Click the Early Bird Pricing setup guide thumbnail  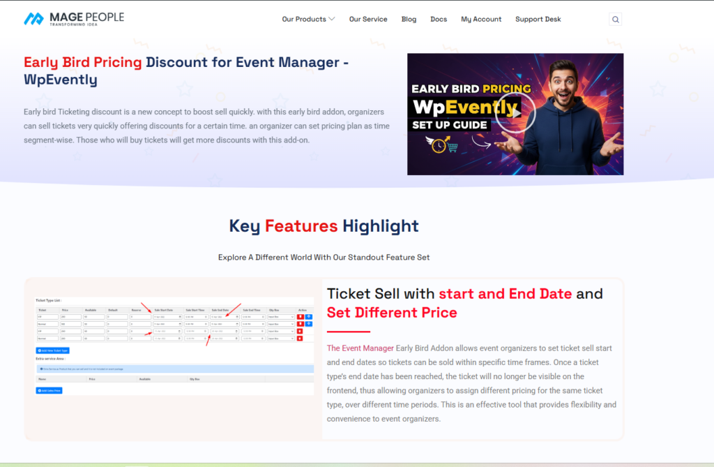coord(515,113)
